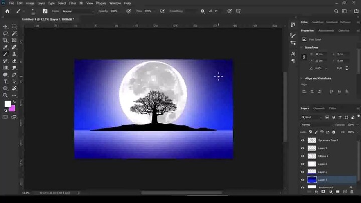
Task: Click the Home icon in options bar
Action: [x=8, y=11]
